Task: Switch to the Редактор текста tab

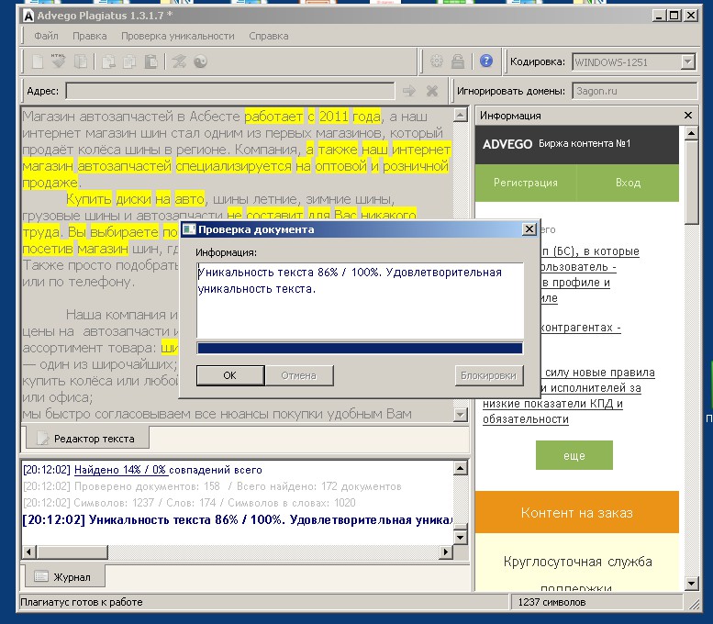Action: pyautogui.click(x=87, y=439)
